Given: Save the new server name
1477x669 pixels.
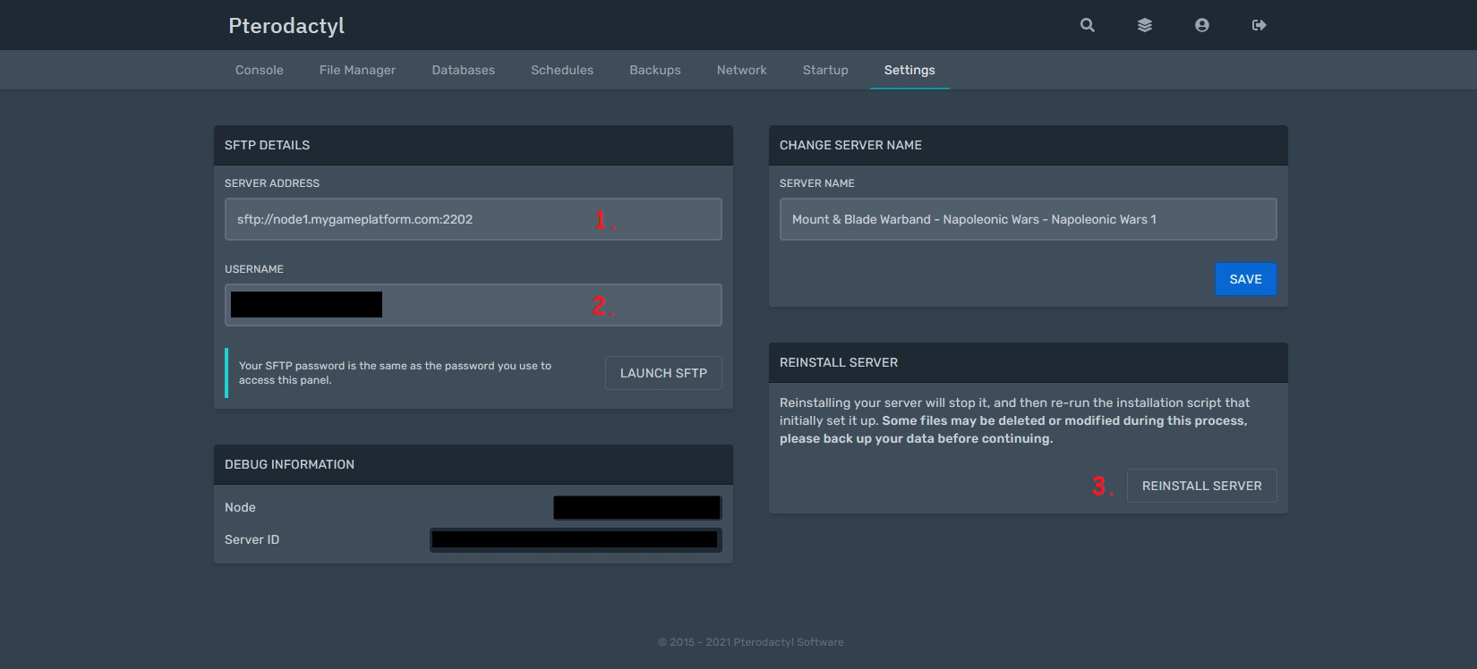Looking at the screenshot, I should pos(1245,279).
